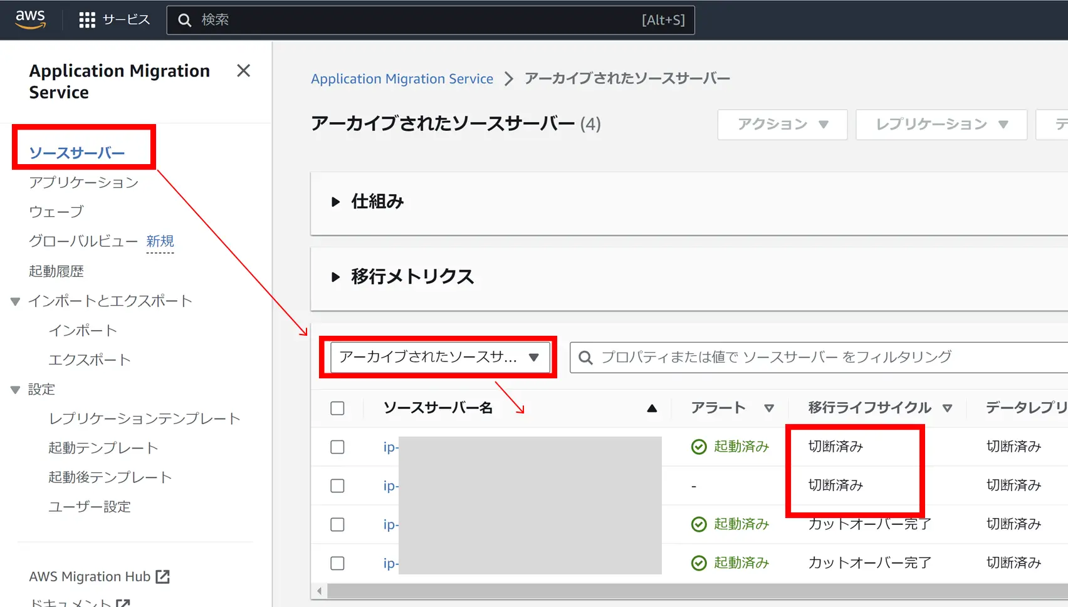
Task: Click the ソースサーバー名 column header
Action: point(438,408)
